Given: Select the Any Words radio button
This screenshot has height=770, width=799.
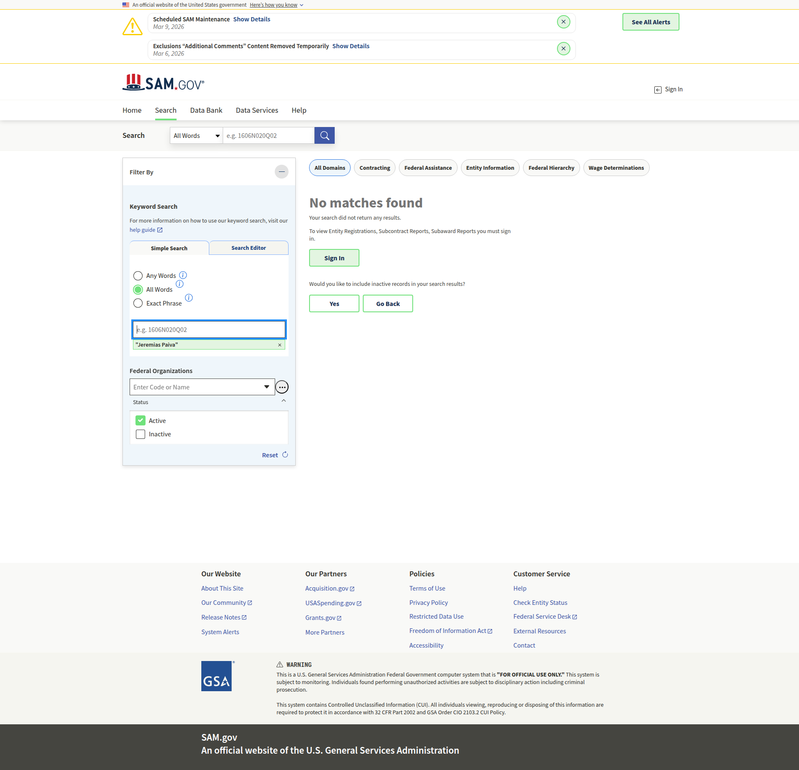Looking at the screenshot, I should (138, 276).
